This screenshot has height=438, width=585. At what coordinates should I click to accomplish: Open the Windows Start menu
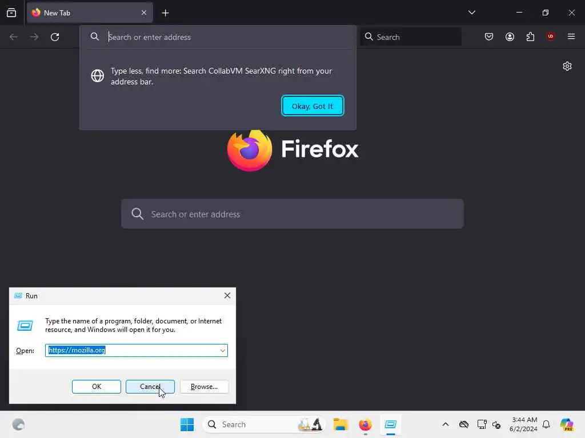[187, 424]
